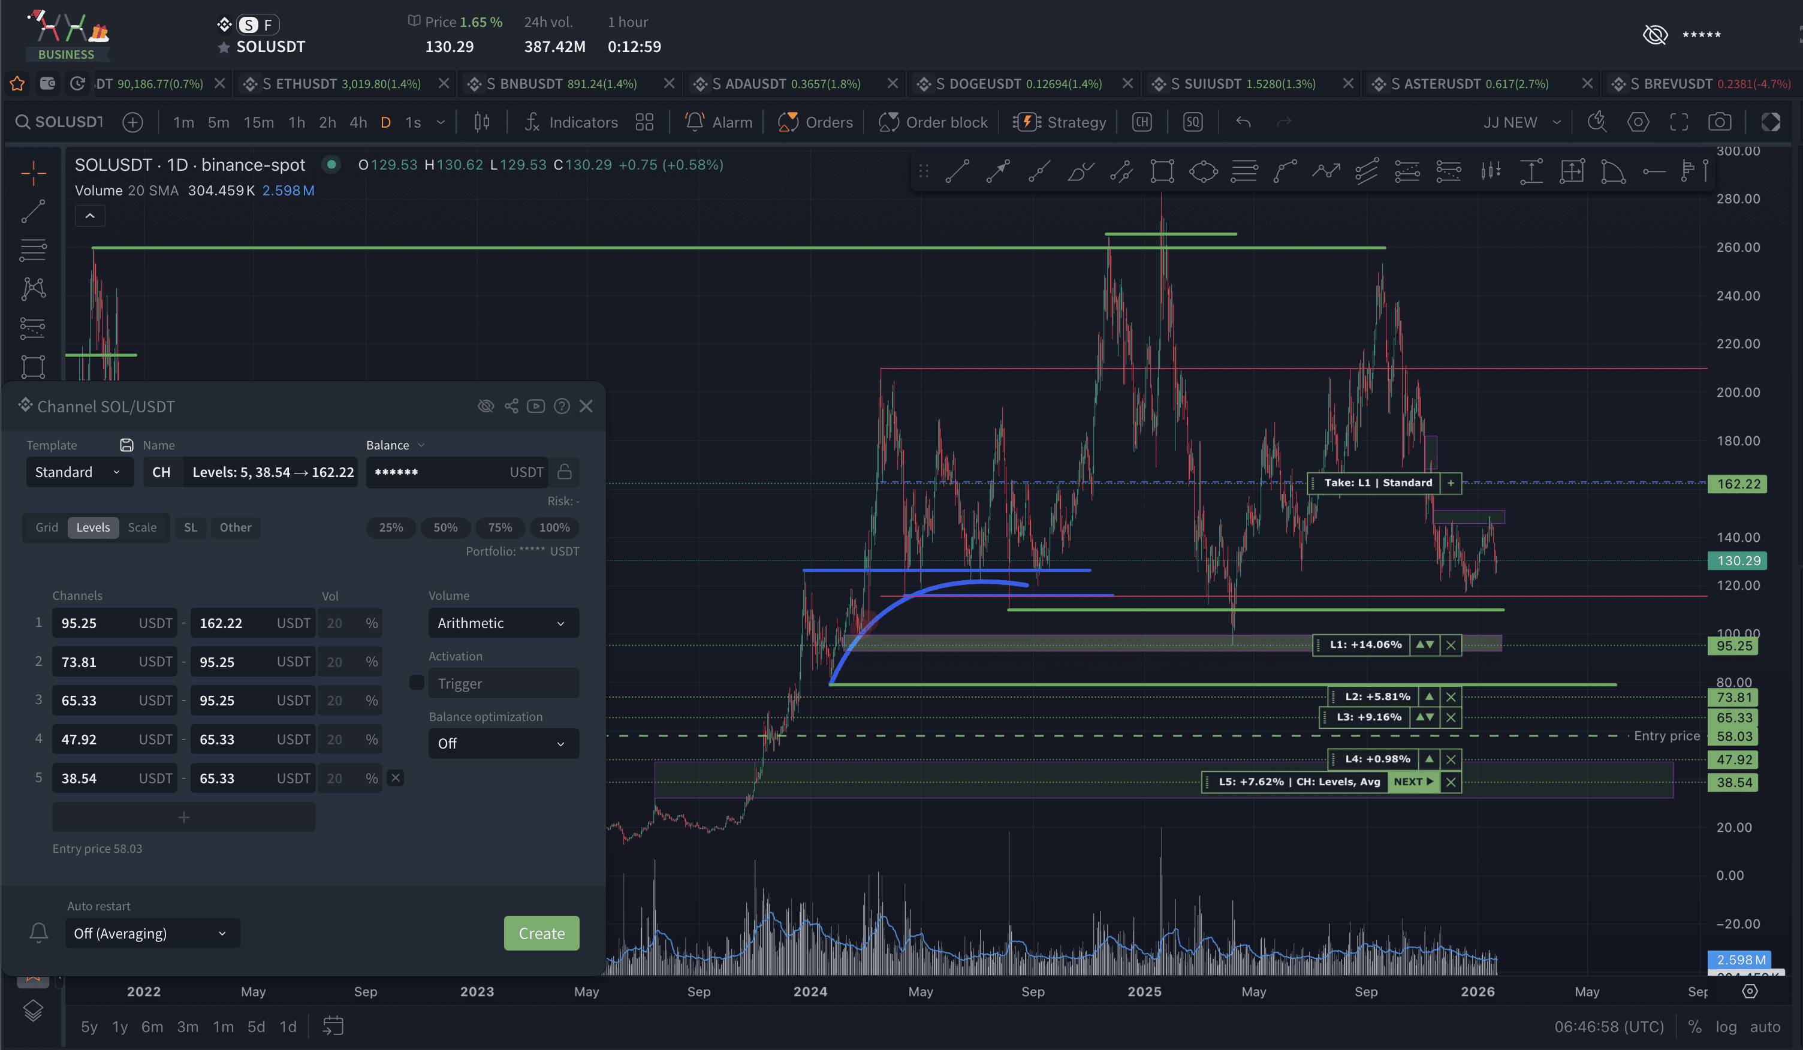Open the Alarm bell tool
The image size is (1803, 1050).
pos(718,122)
